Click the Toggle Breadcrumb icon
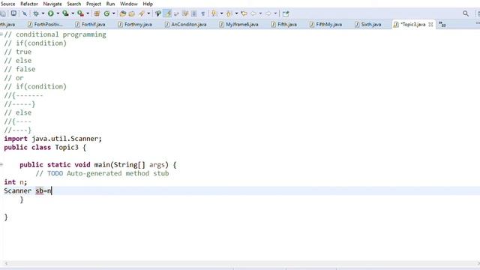 (x=158, y=13)
